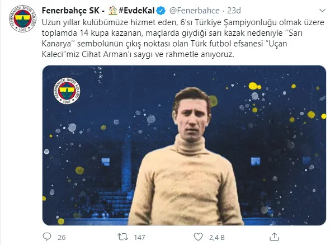Open Fenerbahçe profile avatar logo

coord(22,19)
